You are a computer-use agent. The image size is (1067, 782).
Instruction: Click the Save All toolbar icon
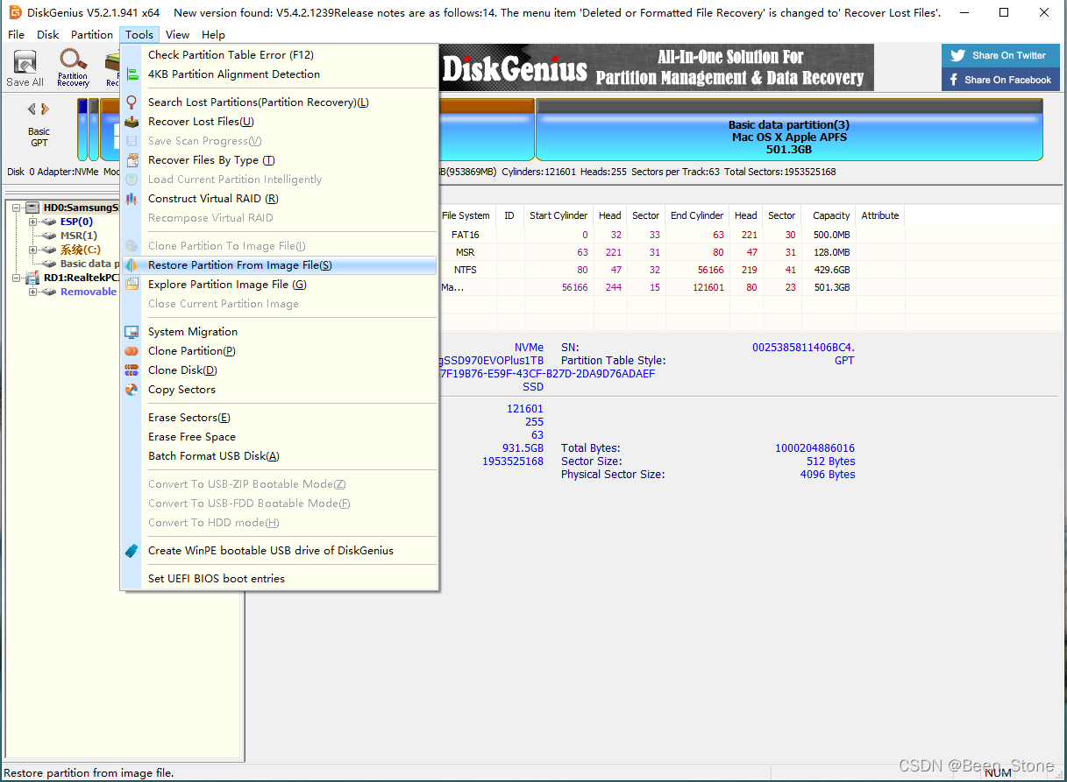[25, 63]
